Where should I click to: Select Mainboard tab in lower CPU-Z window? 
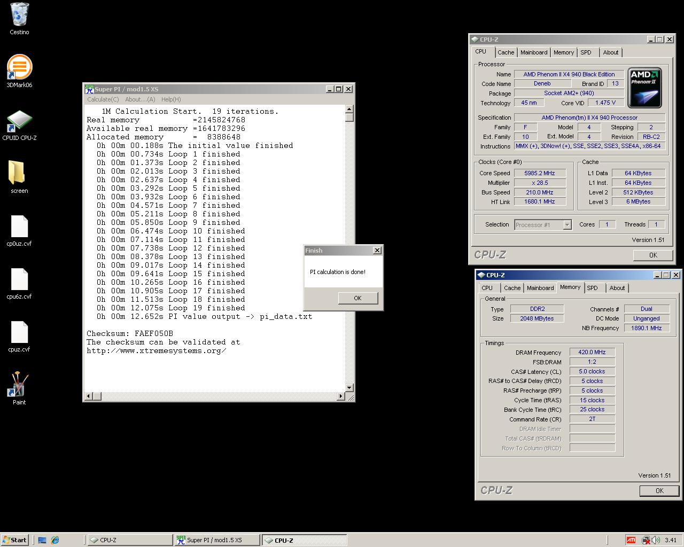click(540, 288)
